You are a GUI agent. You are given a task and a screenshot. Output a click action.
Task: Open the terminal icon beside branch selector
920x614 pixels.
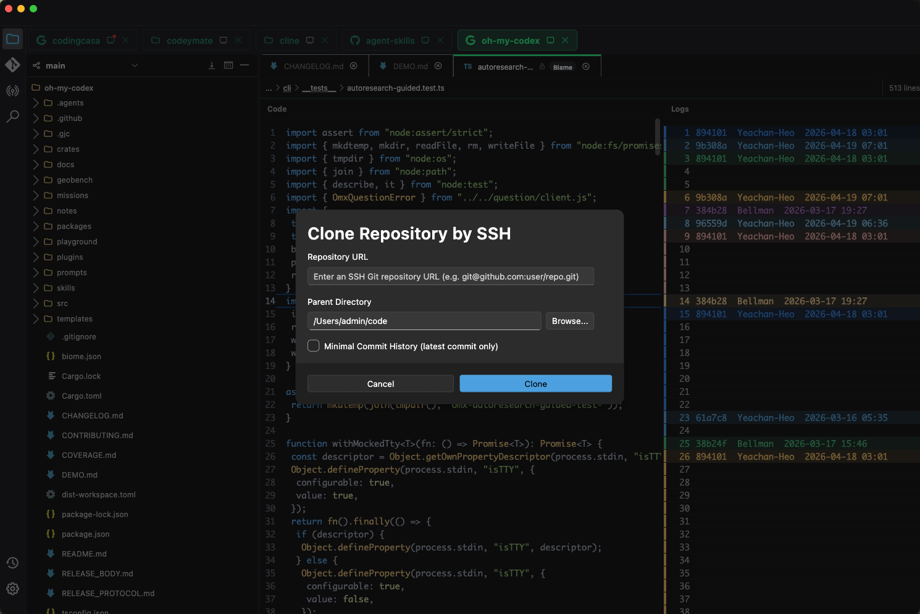pos(228,65)
